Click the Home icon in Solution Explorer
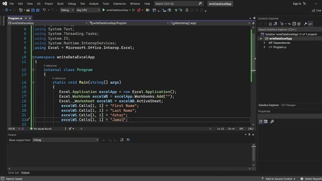 (271, 24)
